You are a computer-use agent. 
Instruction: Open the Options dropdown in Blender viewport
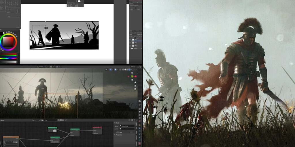tap(134, 67)
